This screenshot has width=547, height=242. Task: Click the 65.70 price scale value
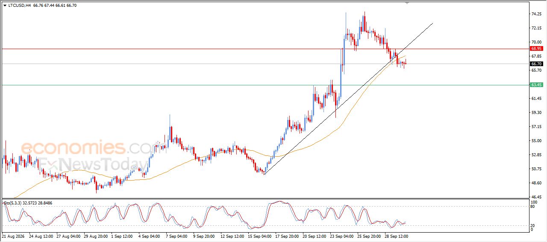tap(536, 70)
